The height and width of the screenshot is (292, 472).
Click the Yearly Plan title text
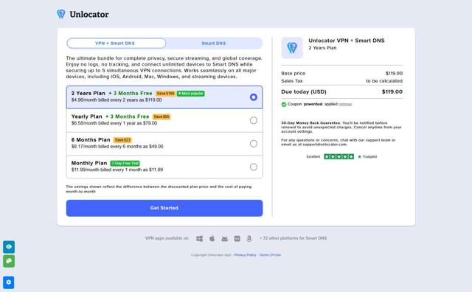coord(87,117)
